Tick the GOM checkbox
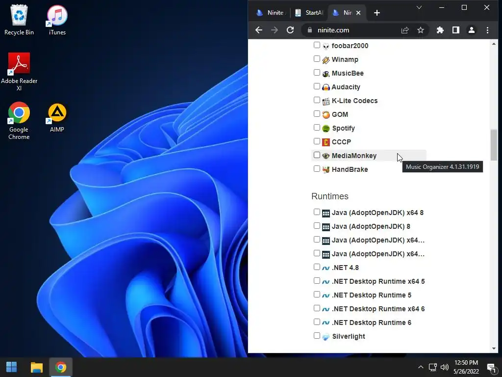The width and height of the screenshot is (502, 377). click(x=317, y=114)
